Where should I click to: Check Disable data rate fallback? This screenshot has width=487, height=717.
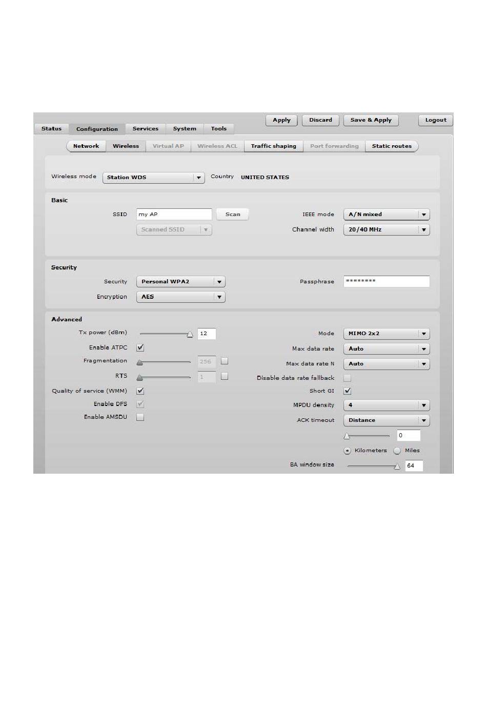pos(347,378)
